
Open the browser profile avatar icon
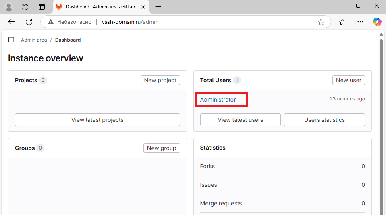click(9, 7)
